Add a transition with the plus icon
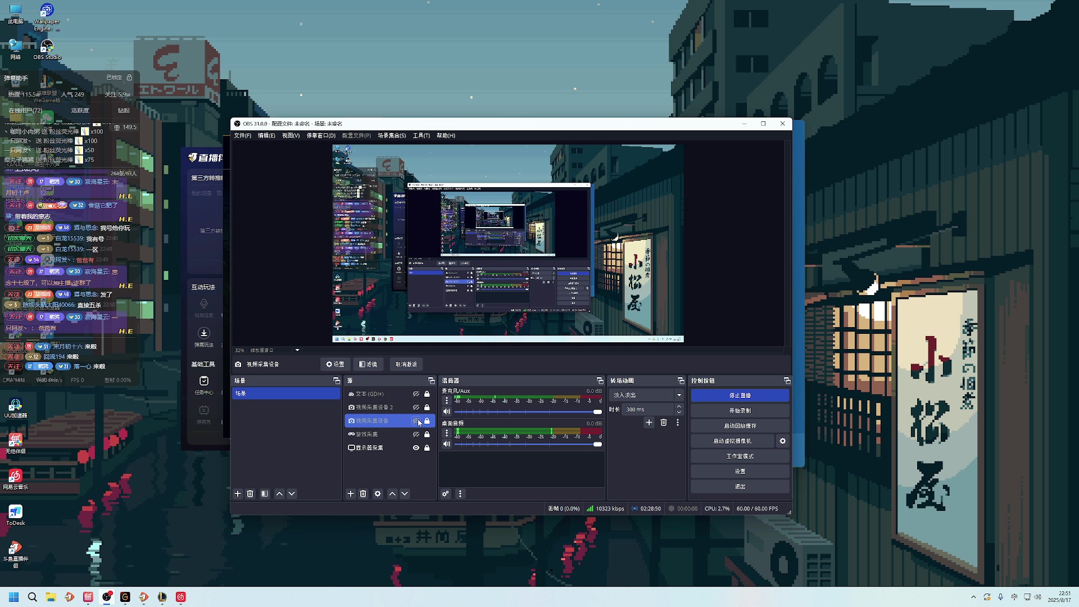 click(x=649, y=423)
